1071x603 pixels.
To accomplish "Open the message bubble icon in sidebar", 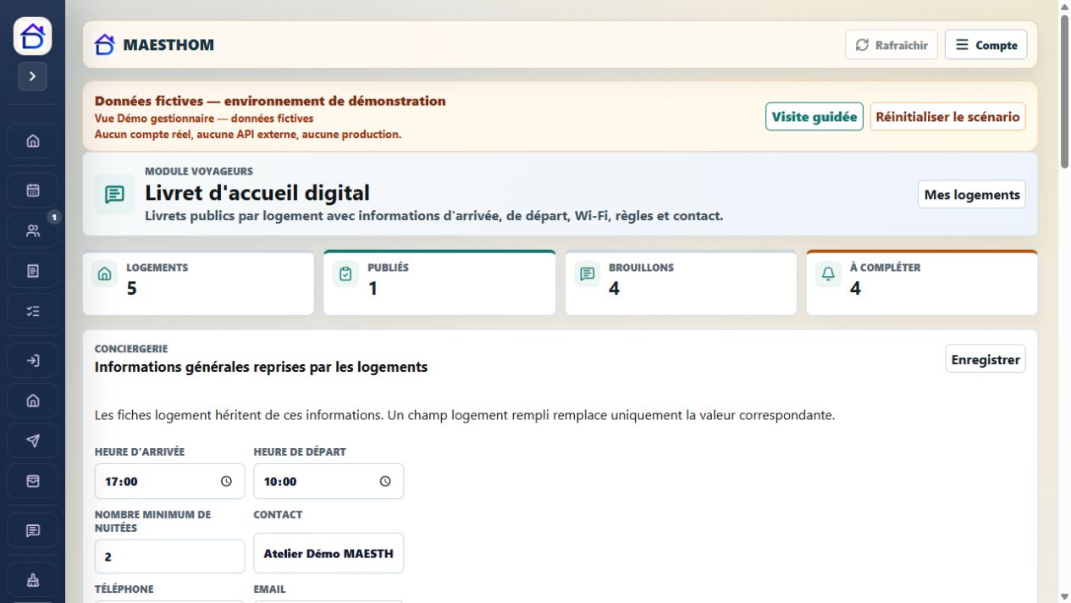I will coord(33,530).
